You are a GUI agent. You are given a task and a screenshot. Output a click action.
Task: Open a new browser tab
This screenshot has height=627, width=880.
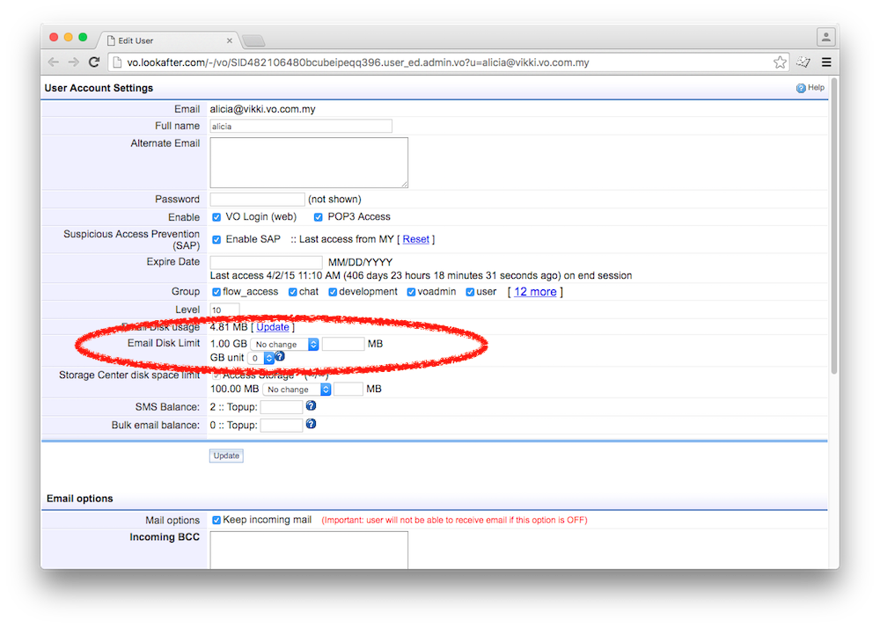253,40
